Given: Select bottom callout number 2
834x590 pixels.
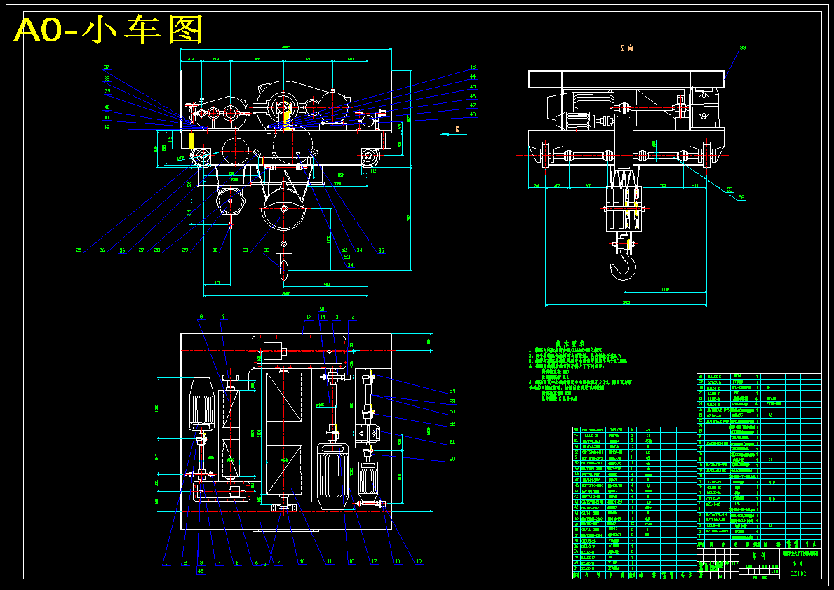Looking at the screenshot, I should pyautogui.click(x=184, y=562).
